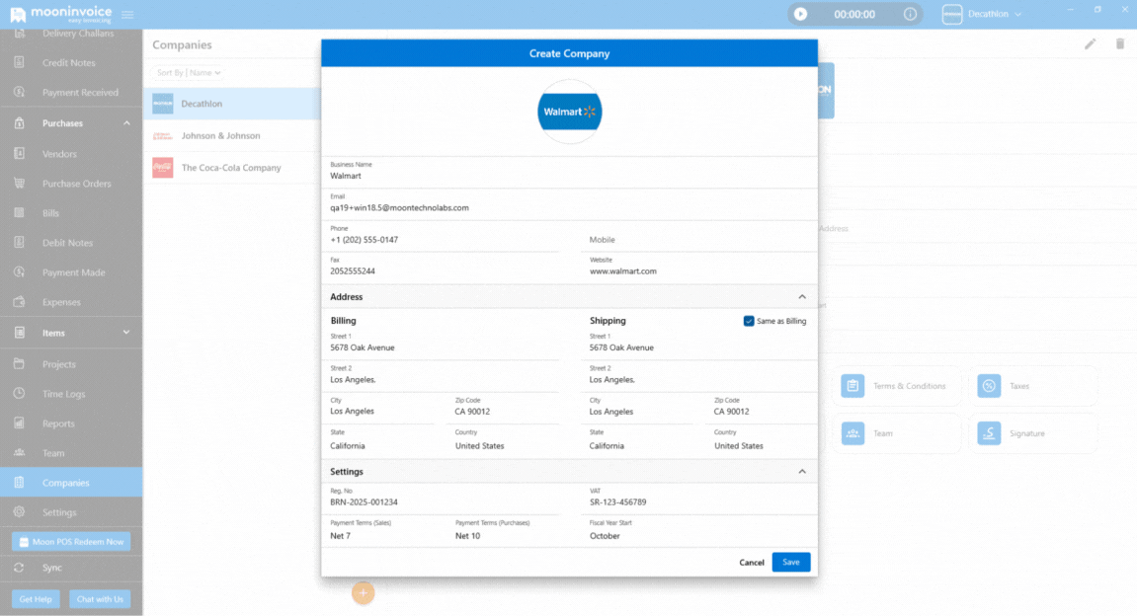The height and width of the screenshot is (616, 1137).
Task: Click the Reports chart icon
Action: pyautogui.click(x=19, y=423)
